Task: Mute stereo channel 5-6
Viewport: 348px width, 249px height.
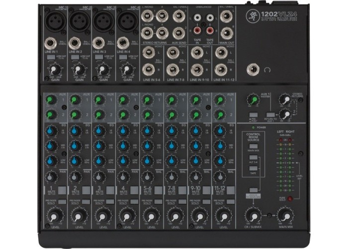Action: 159,190
